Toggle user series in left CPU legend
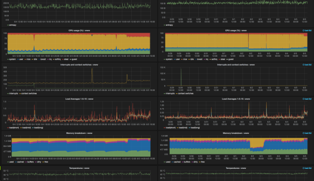This screenshot has width=314, height=181. (20, 59)
